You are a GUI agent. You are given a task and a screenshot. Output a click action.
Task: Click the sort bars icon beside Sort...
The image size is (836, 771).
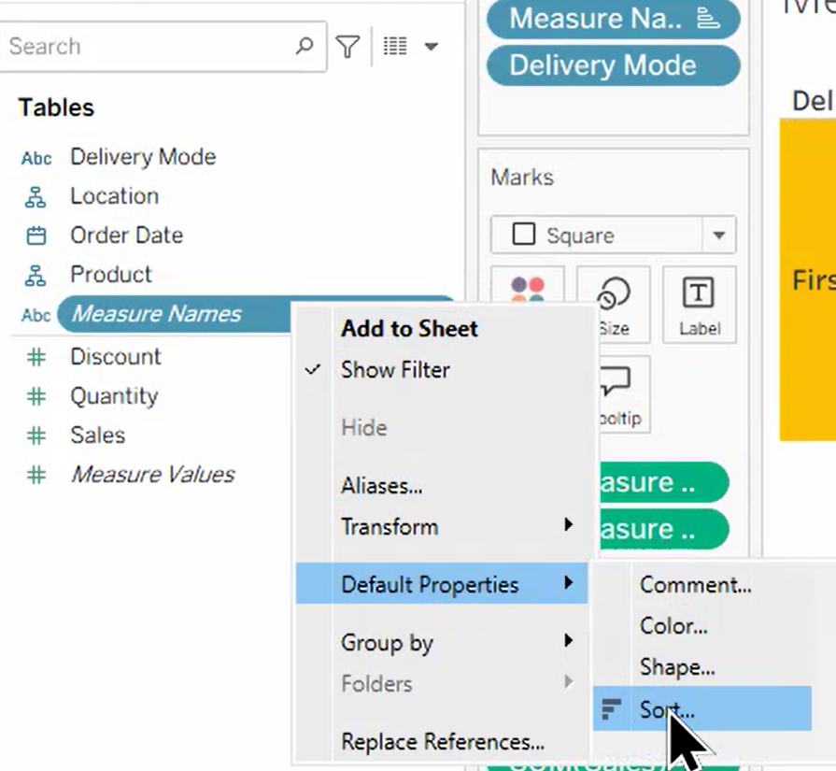[611, 709]
